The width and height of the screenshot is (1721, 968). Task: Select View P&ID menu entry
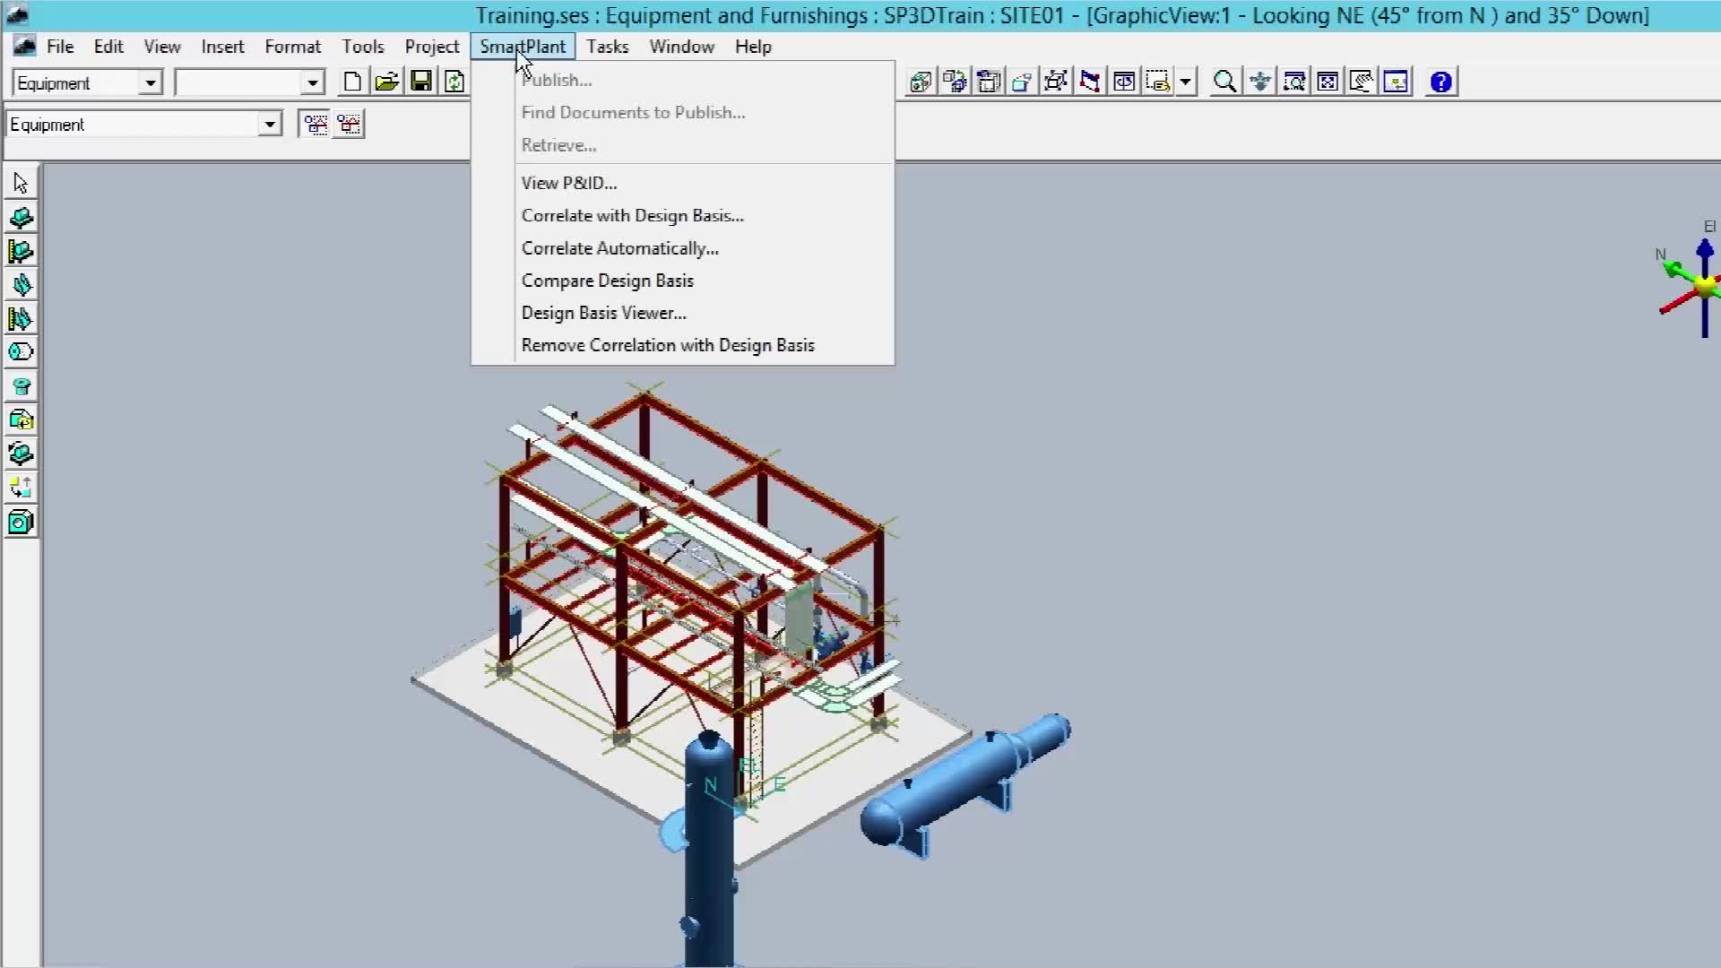pyautogui.click(x=569, y=183)
